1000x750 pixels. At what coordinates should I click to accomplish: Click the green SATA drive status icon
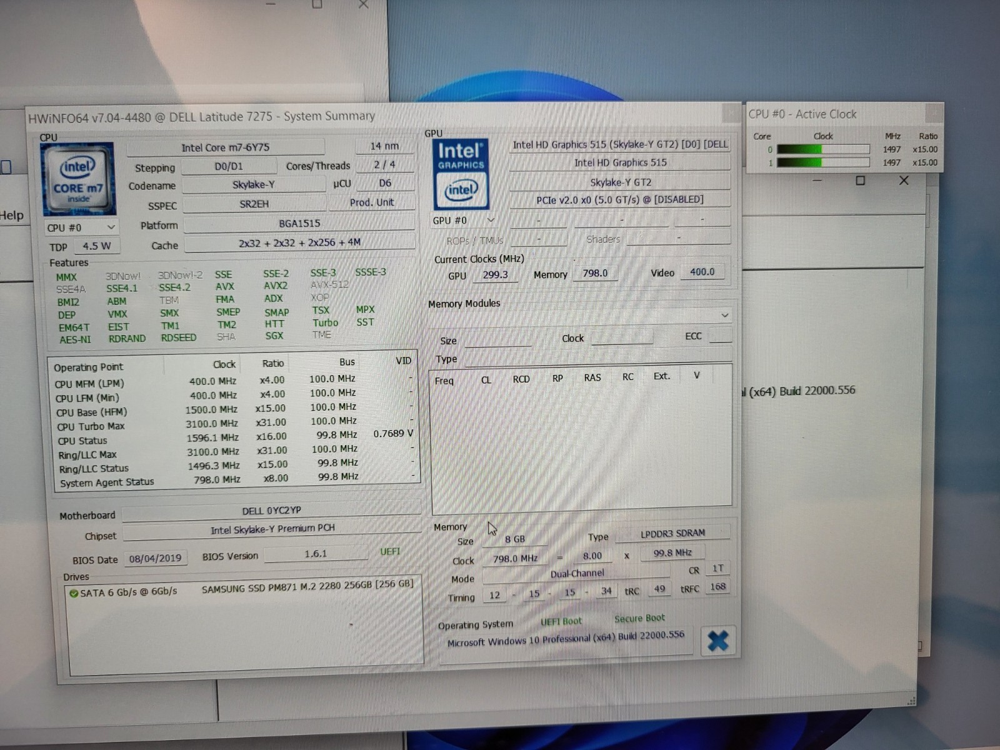[x=74, y=593]
